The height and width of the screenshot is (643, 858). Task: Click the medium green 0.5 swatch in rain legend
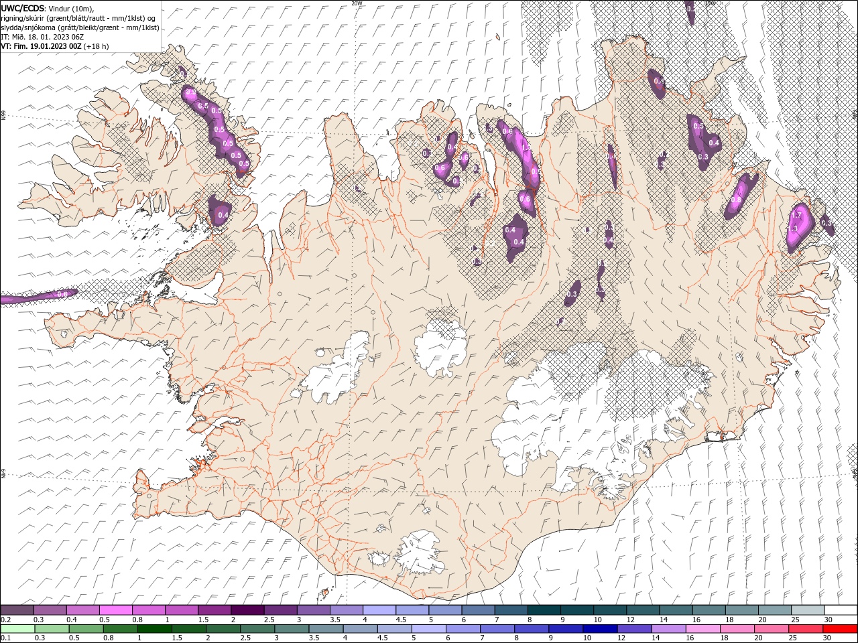(x=86, y=629)
